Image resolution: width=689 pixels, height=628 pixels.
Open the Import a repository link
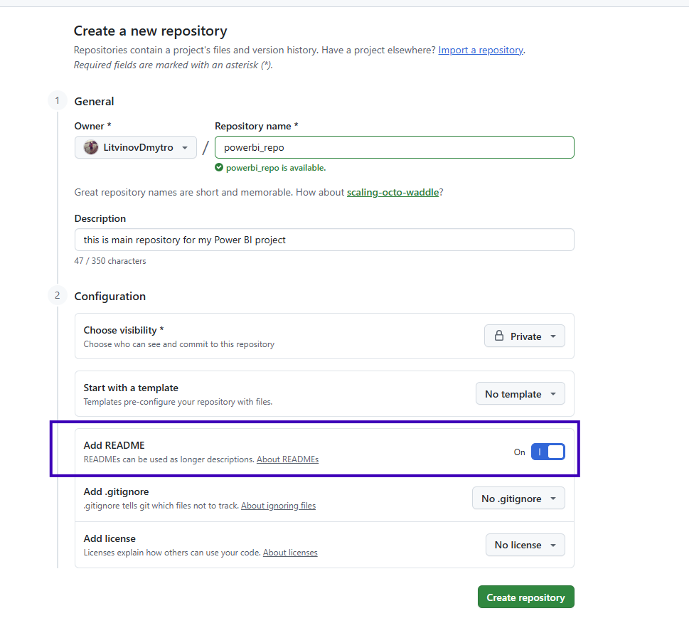(x=481, y=50)
